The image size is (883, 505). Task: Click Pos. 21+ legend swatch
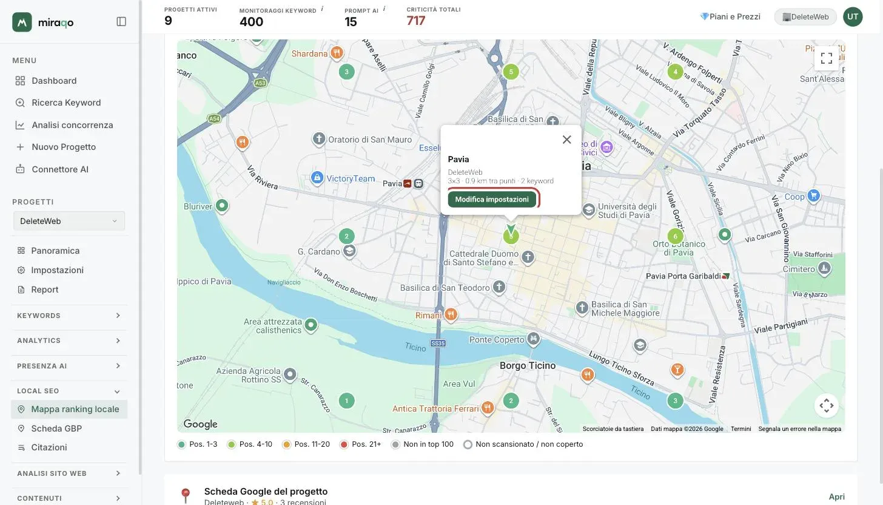point(344,444)
